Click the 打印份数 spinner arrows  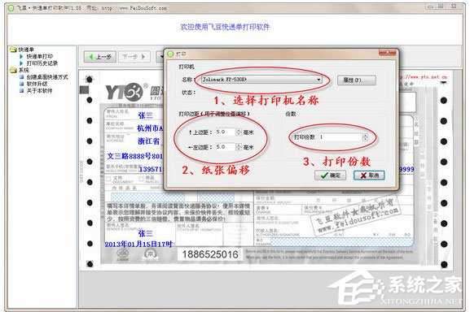[366, 137]
